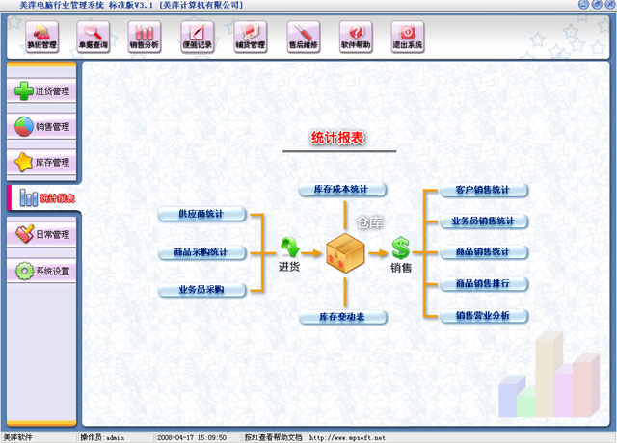Open the 库存成本统计 report

point(341,190)
